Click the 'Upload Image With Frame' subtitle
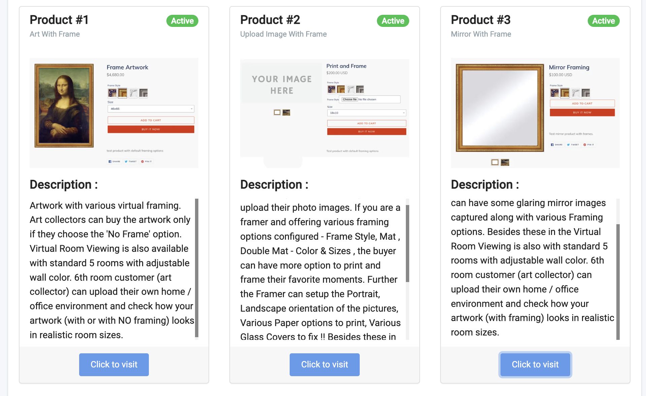Viewport: 646px width, 396px height. coord(283,34)
